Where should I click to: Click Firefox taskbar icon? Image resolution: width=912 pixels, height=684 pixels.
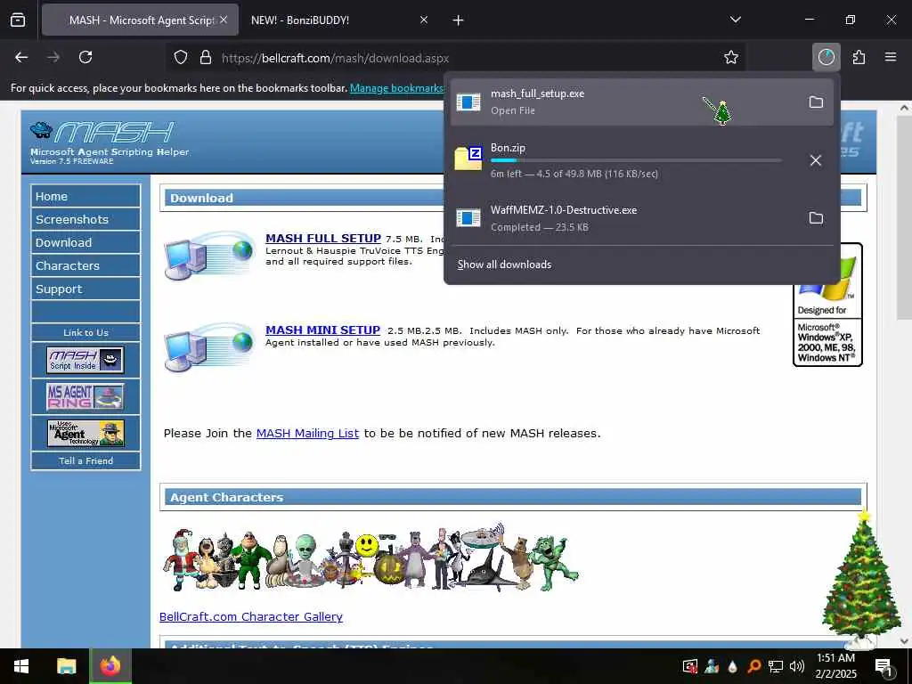pos(110,666)
